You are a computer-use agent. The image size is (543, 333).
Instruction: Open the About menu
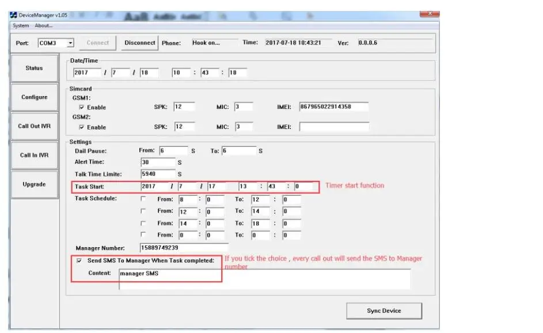point(43,25)
